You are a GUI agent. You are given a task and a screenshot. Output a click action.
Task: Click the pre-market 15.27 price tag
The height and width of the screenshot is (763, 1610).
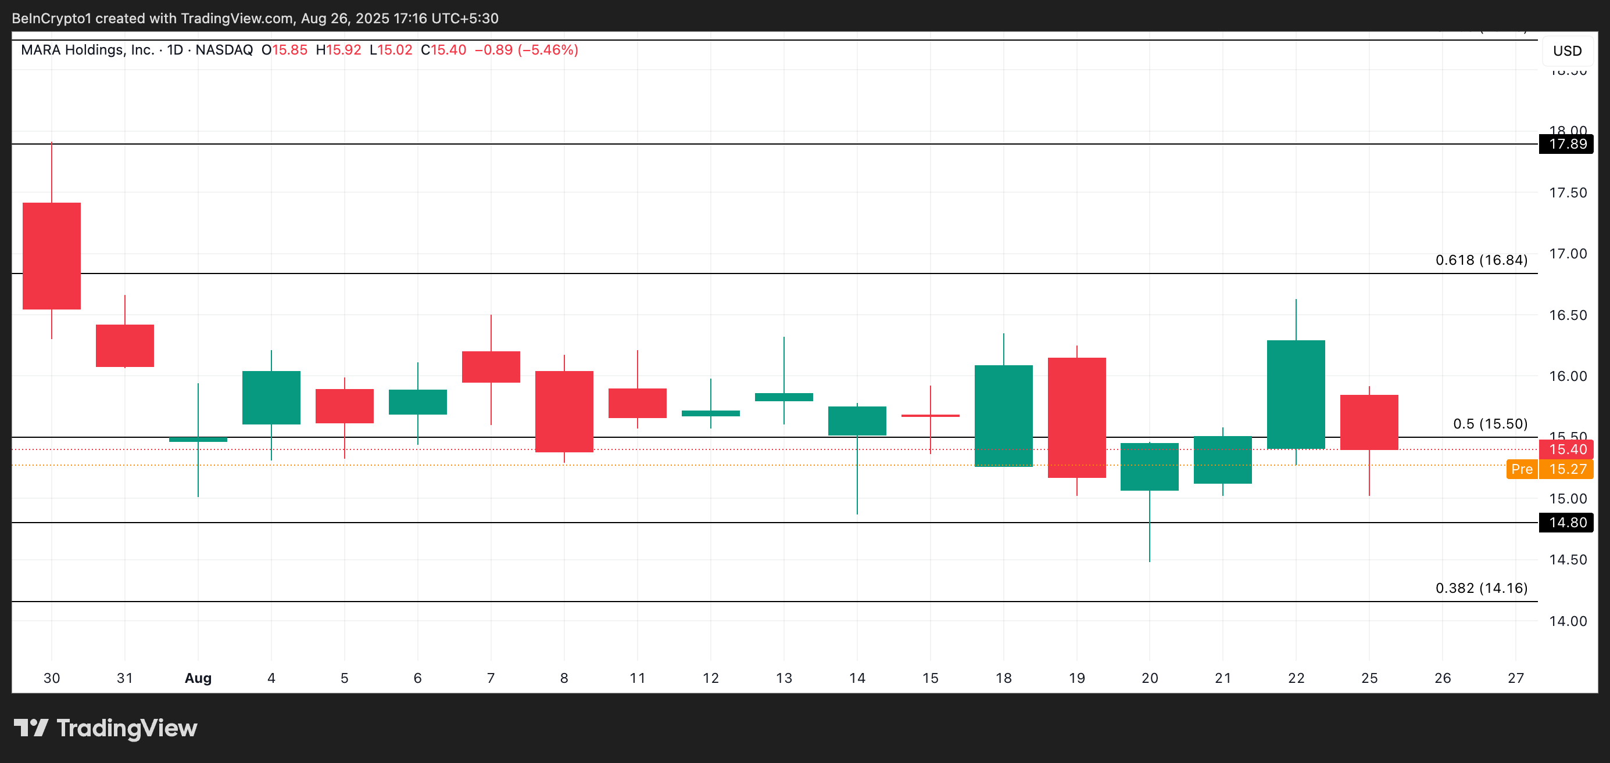(1567, 469)
